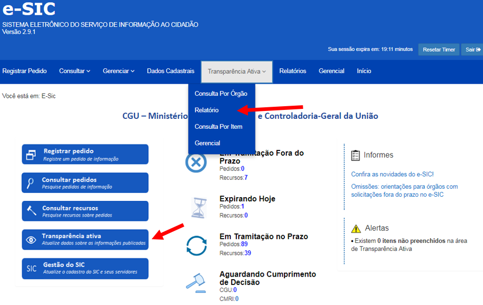The width and height of the screenshot is (483, 305).
Task: Open Dados Cadastrais menu item
Action: tap(171, 71)
